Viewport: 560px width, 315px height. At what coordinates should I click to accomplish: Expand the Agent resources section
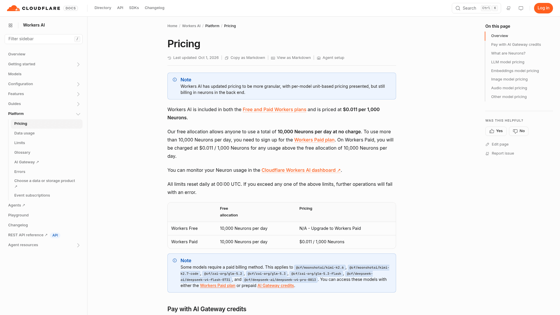pyautogui.click(x=78, y=245)
